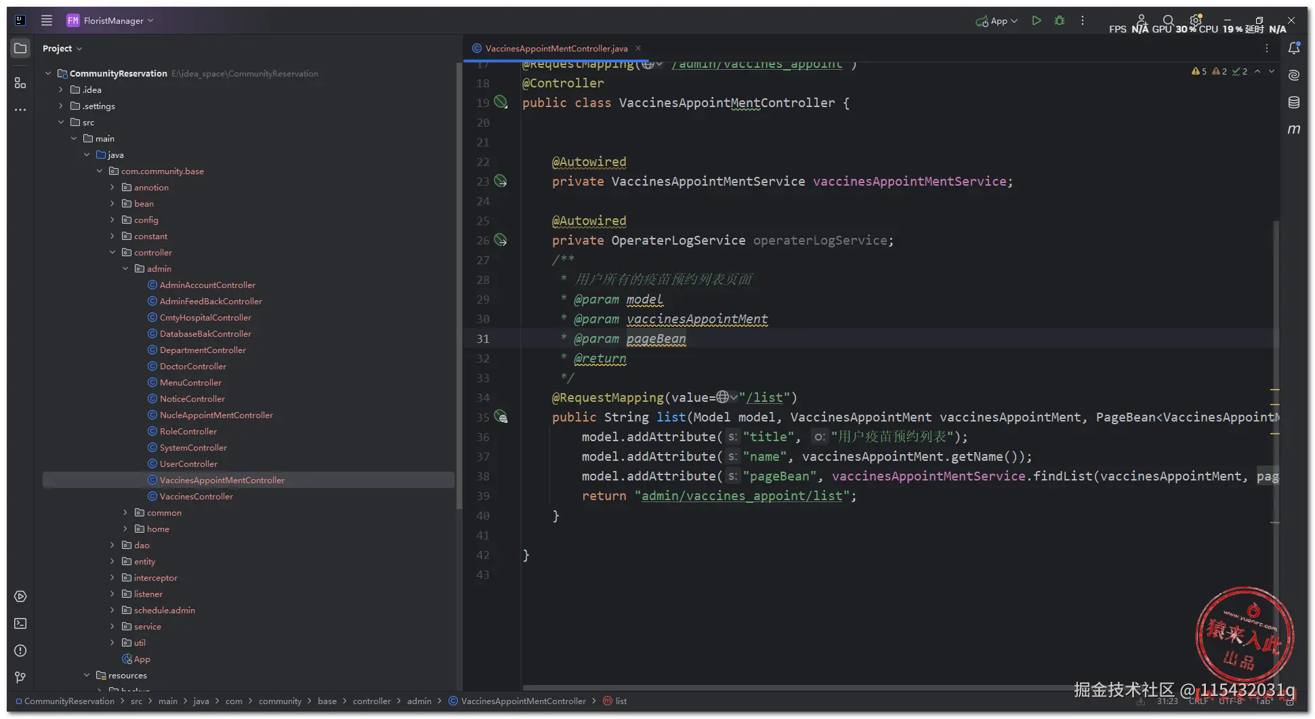Expand the entity package

tap(112, 561)
